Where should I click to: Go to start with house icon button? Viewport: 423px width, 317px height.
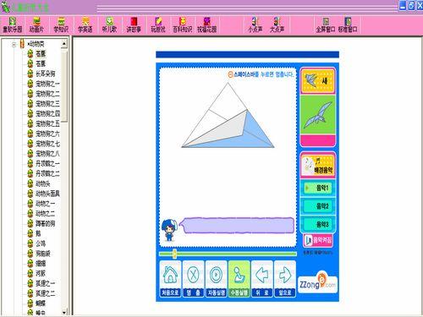(170, 279)
